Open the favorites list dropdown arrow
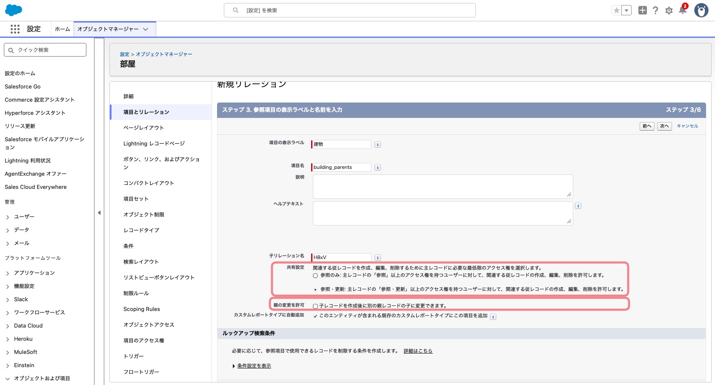Screen dimensions: 715x385 click(626, 11)
